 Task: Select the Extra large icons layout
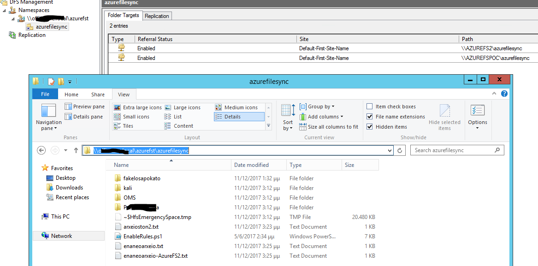tap(142, 107)
